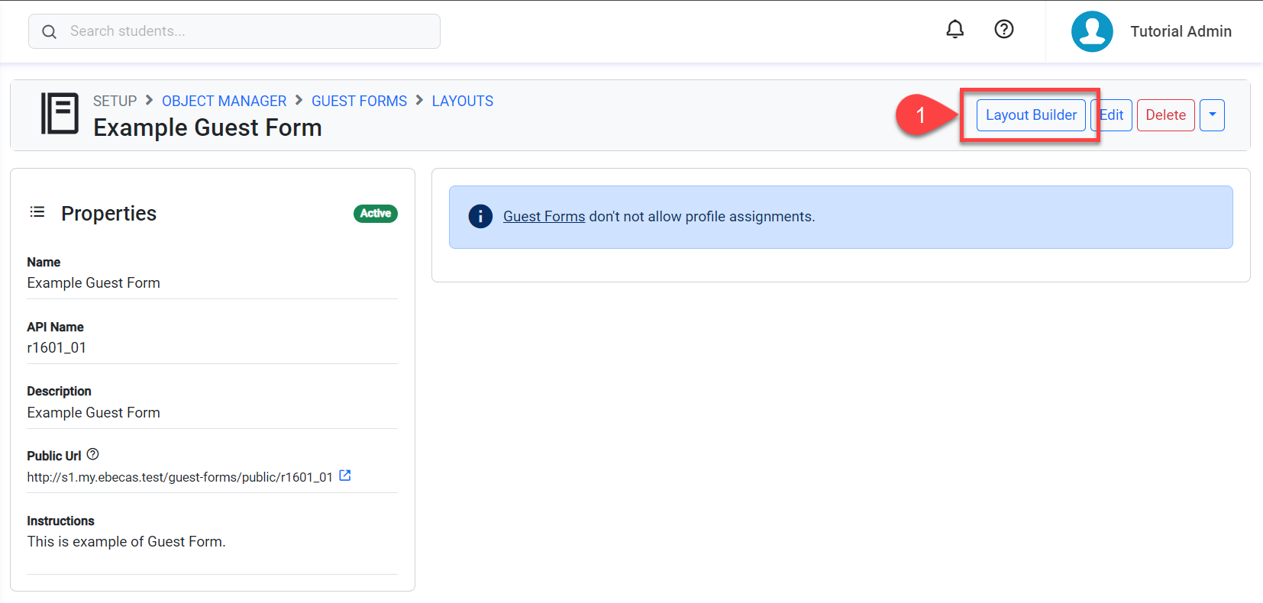Click the notifications bell icon
Viewport: 1263px width, 603px height.
click(955, 30)
